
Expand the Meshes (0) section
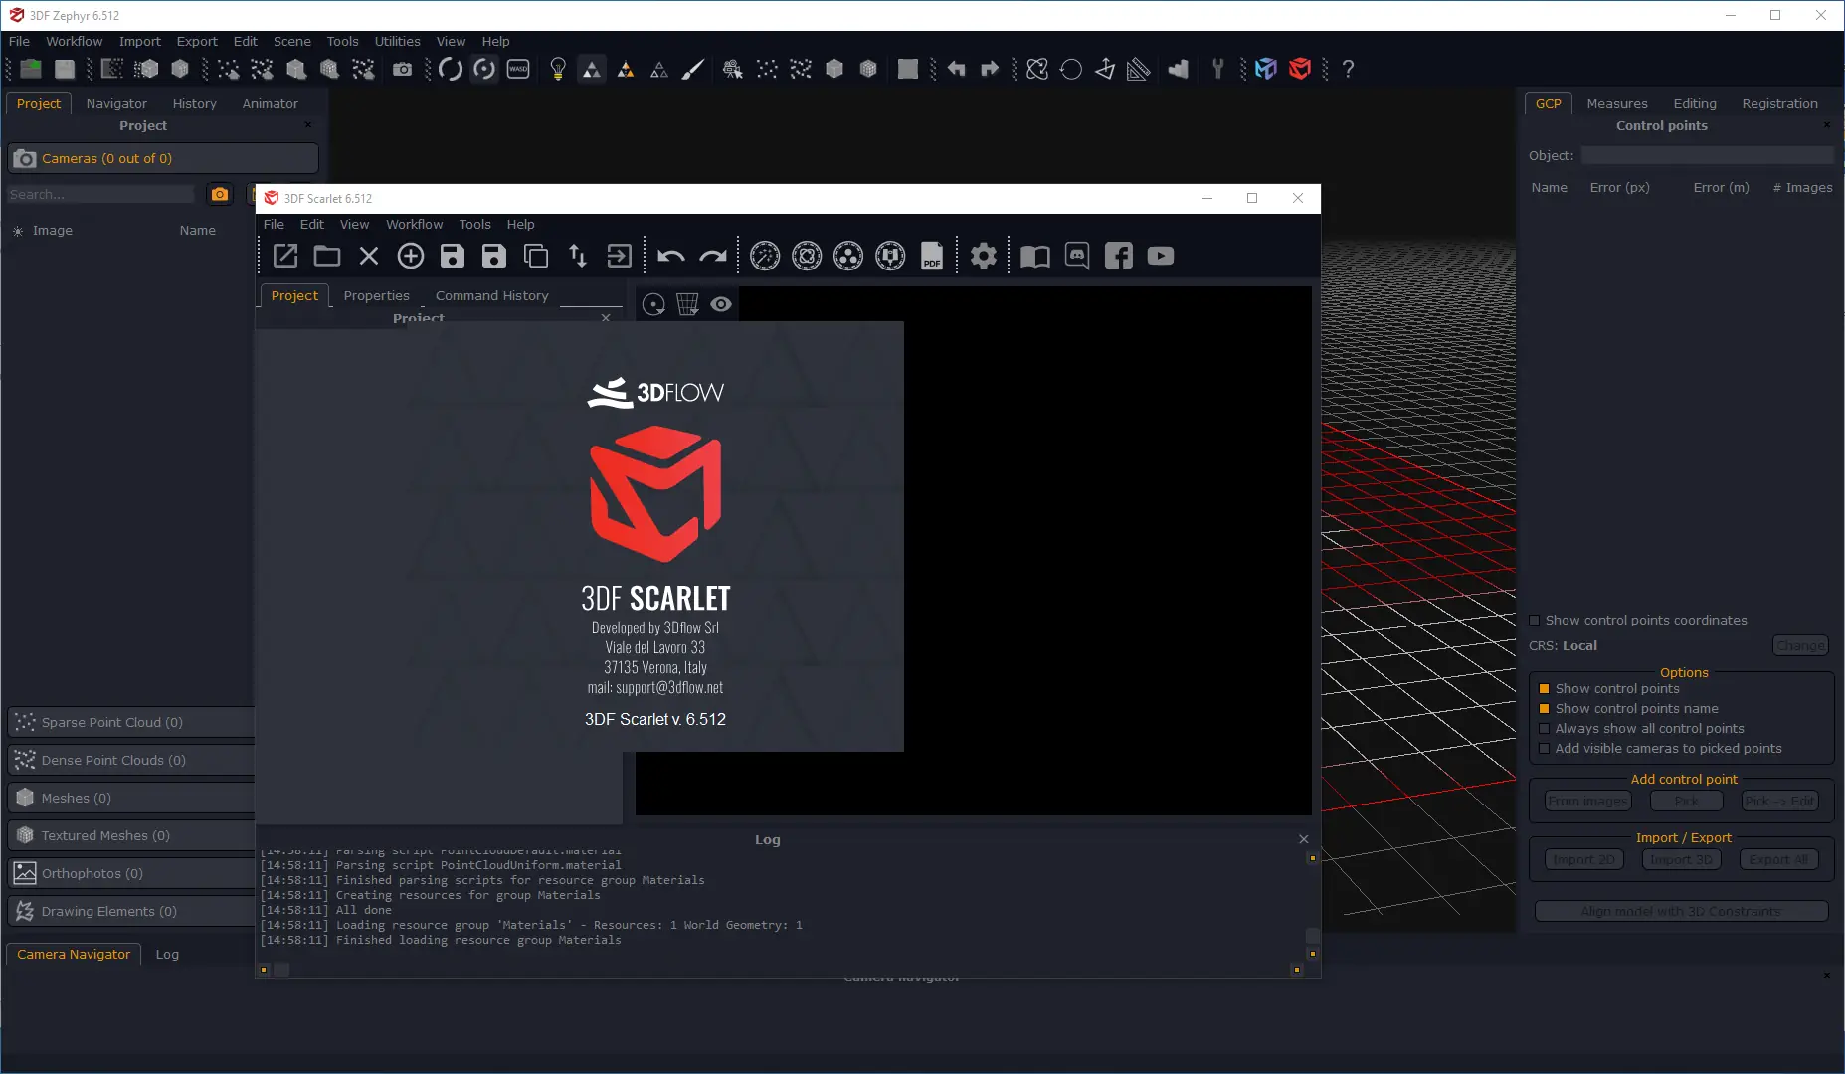pyautogui.click(x=131, y=798)
